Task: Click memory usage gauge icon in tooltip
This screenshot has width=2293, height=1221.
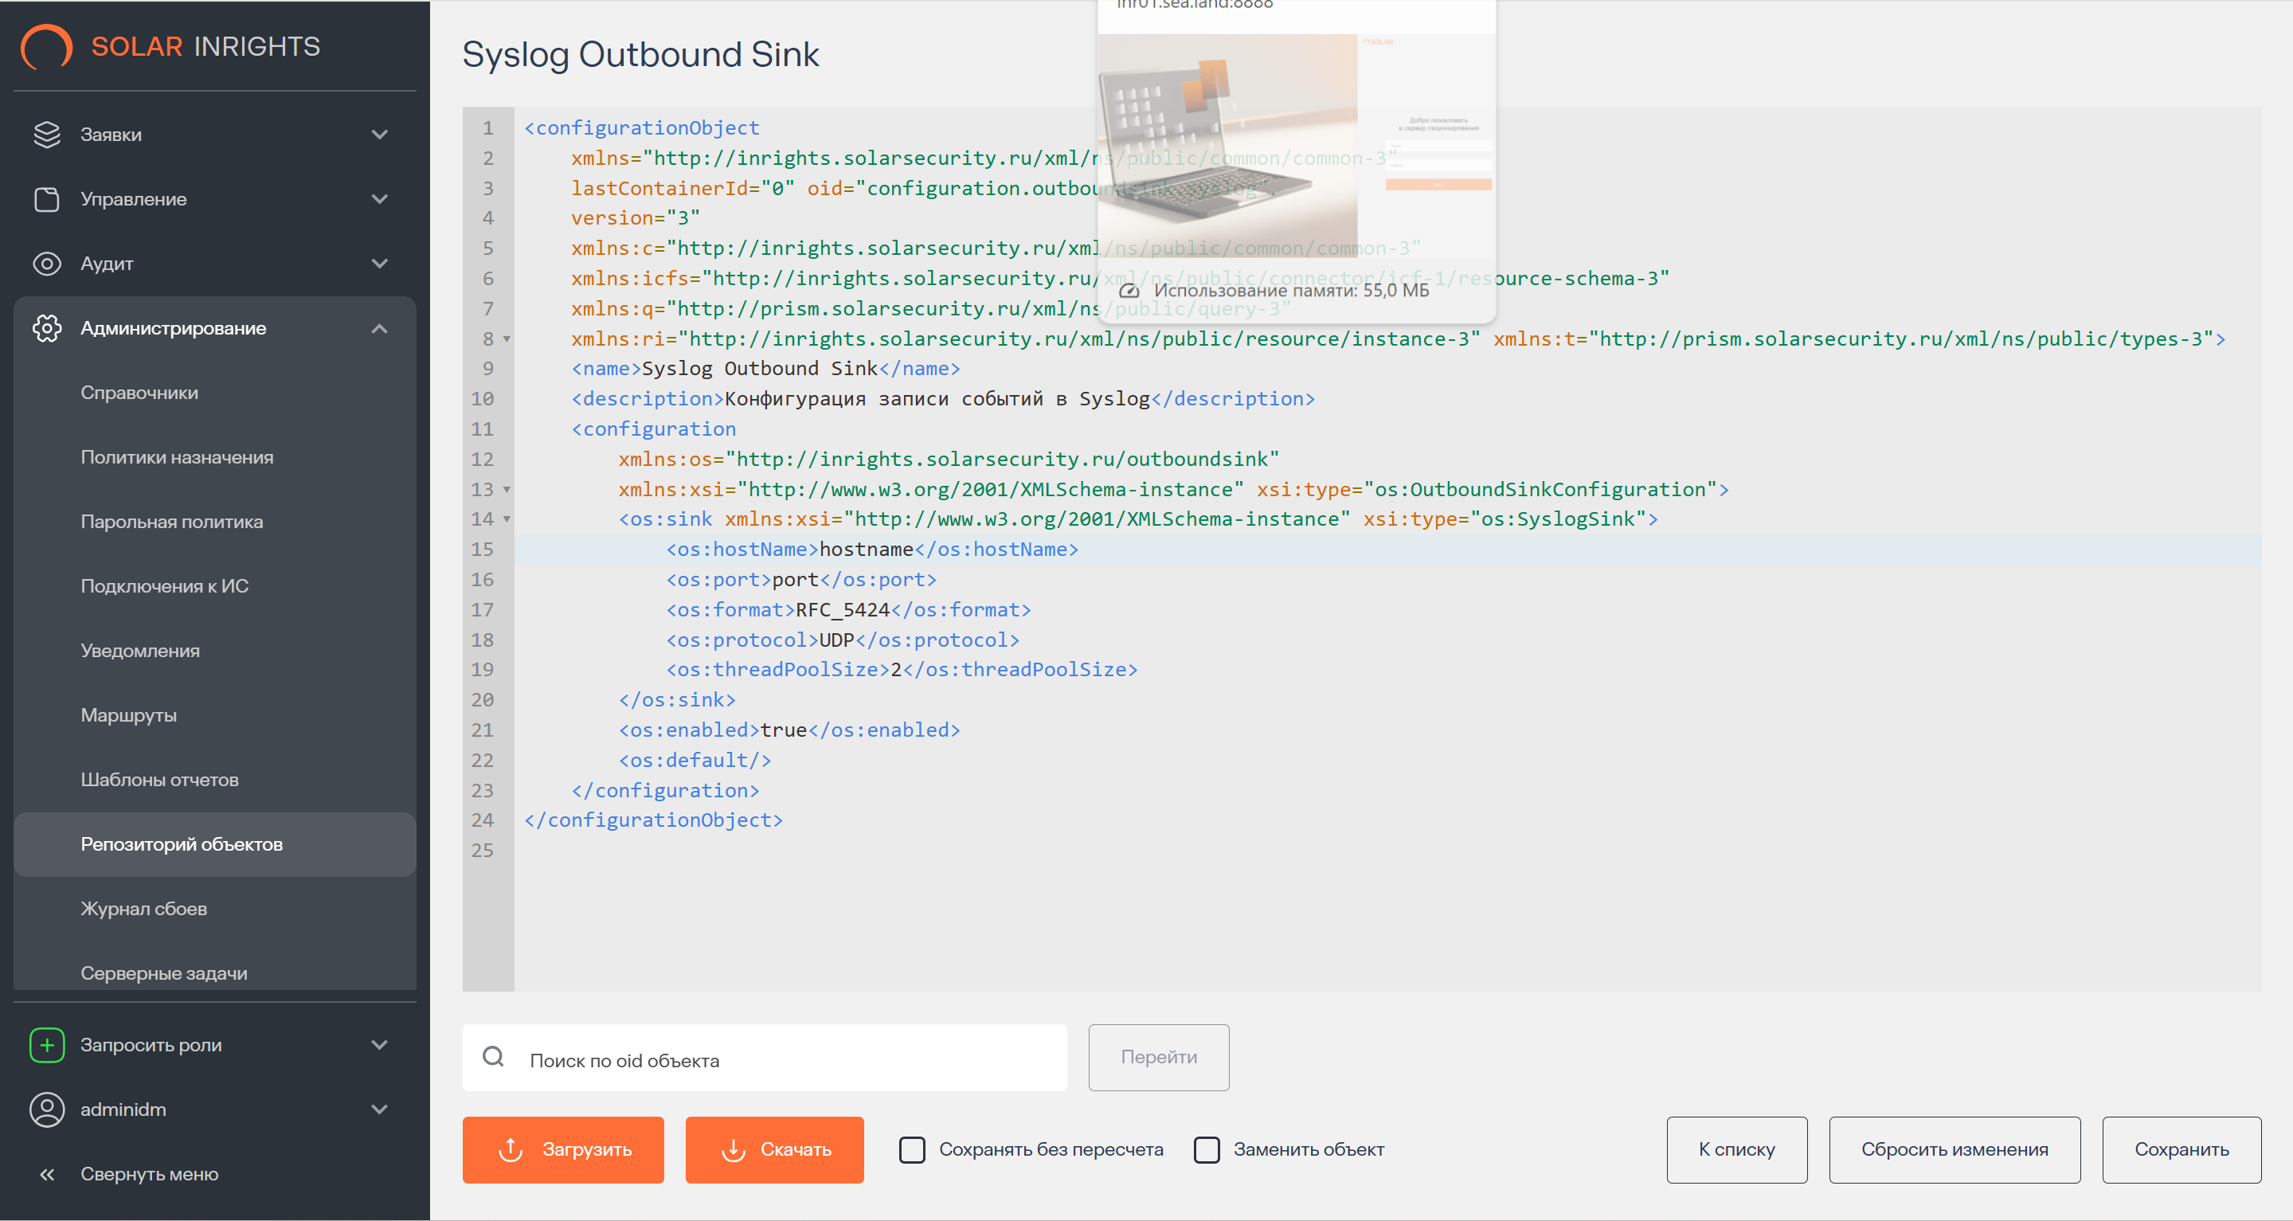Action: tap(1129, 291)
